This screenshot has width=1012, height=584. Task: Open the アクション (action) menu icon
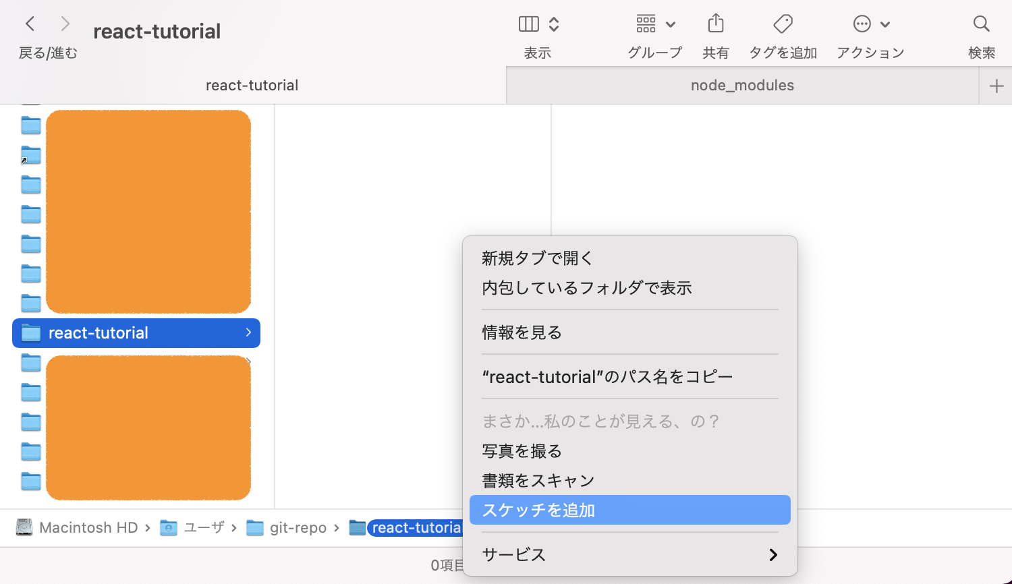(x=862, y=24)
